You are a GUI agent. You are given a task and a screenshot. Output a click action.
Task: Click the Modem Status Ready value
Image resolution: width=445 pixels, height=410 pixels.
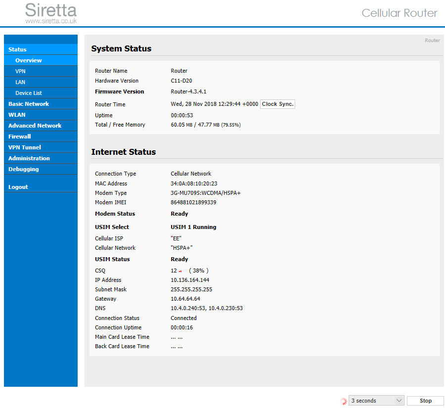(x=179, y=214)
